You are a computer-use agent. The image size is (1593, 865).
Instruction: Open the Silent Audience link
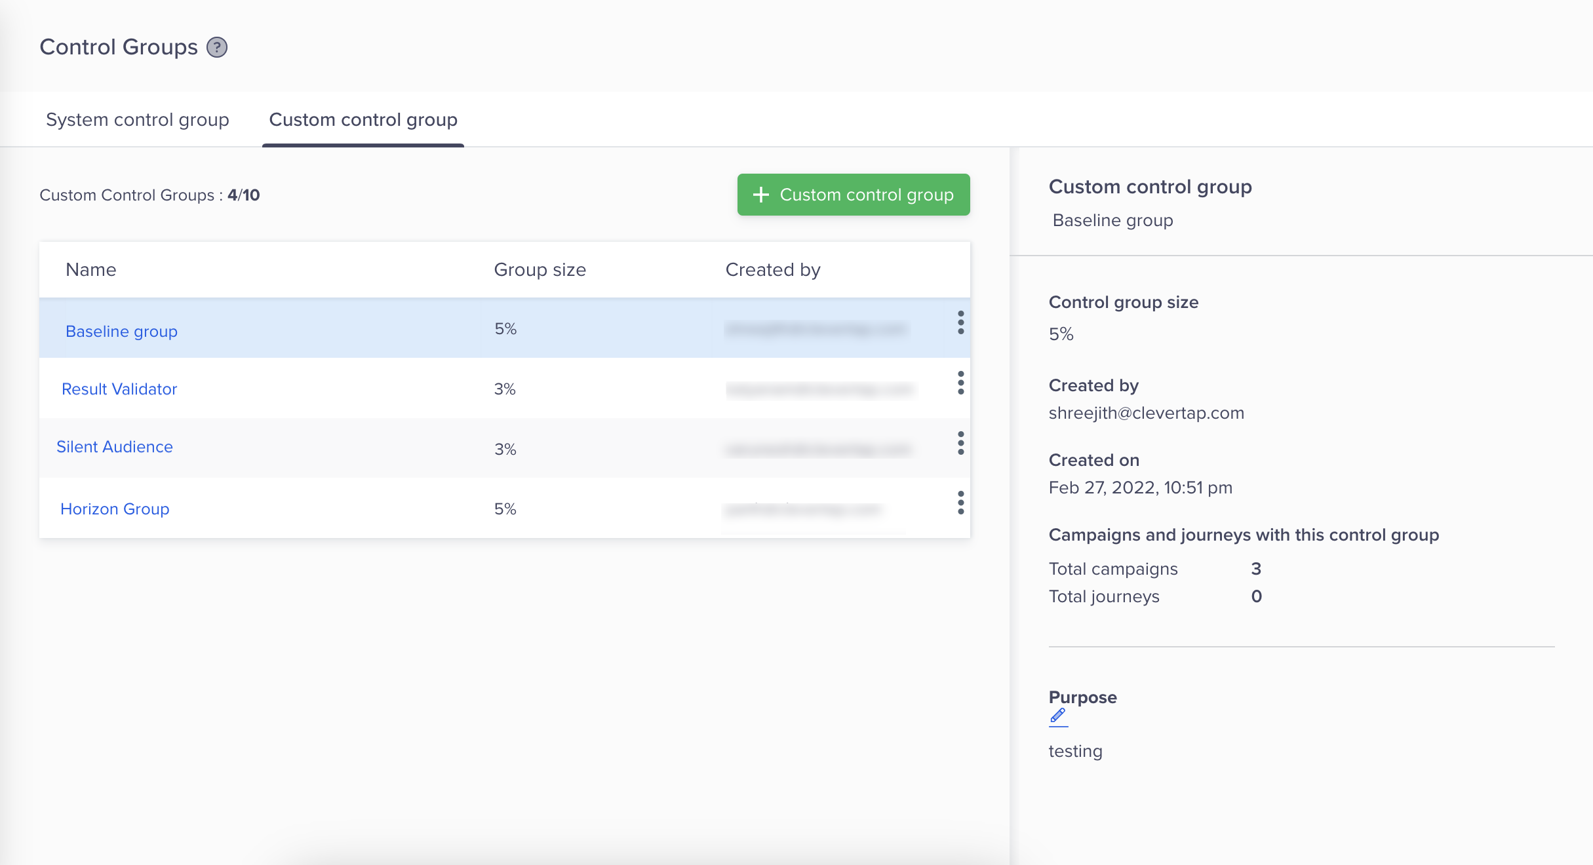[115, 447]
